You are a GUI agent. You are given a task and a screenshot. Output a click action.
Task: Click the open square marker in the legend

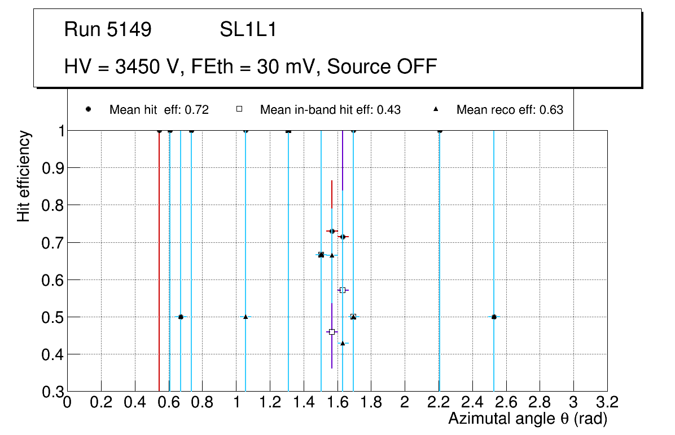pyautogui.click(x=239, y=110)
